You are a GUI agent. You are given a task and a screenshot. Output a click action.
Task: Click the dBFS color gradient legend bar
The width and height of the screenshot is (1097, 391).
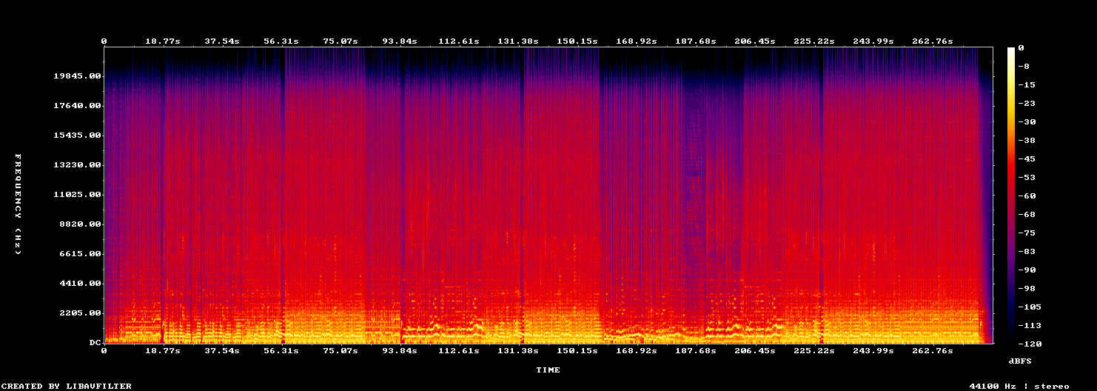click(1010, 195)
